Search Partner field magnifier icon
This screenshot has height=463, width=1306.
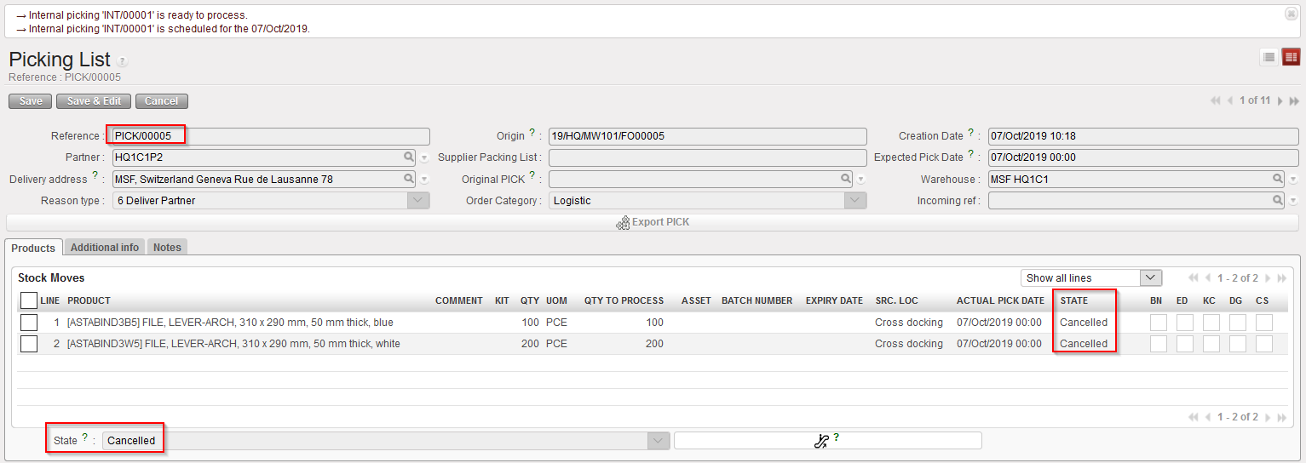pyautogui.click(x=410, y=157)
